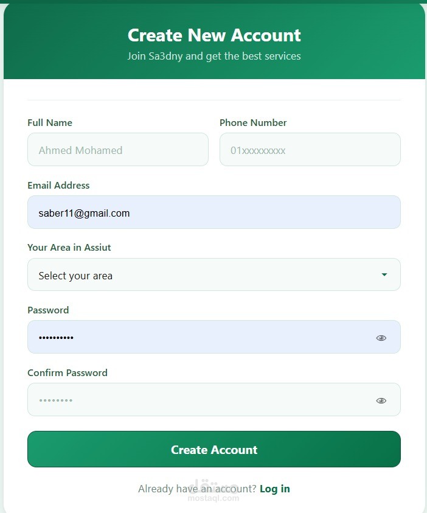This screenshot has height=513, width=427.
Task: Submit the form with Create Account button
Action: [214, 449]
